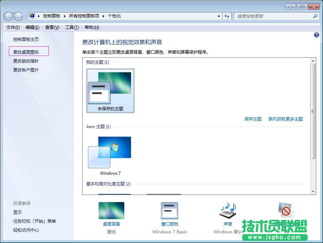Viewport: 323px width, 243px height.
Task: Open the 工具 (Tools) menu
Action: (x=72, y=27)
